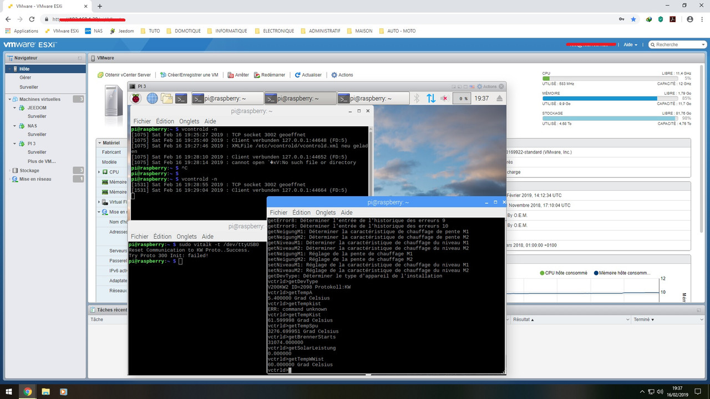
Task: Open the Raspberry Pi main menu icon
Action: point(136,99)
